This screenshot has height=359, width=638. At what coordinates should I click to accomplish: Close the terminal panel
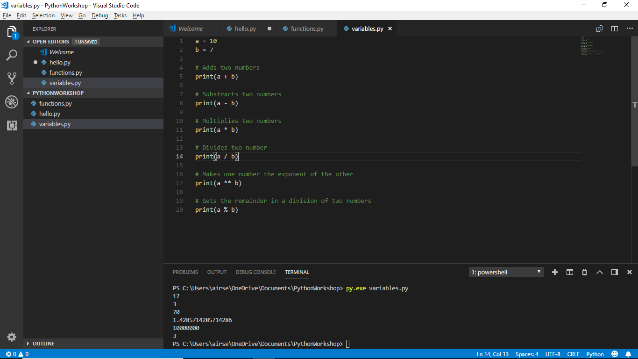[x=629, y=272]
